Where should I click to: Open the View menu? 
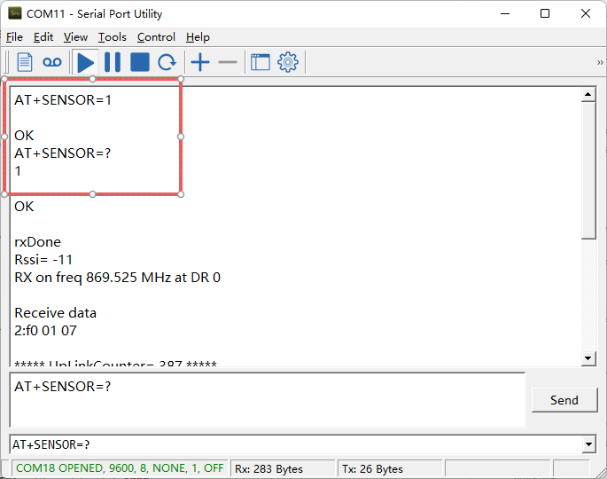pyautogui.click(x=75, y=37)
